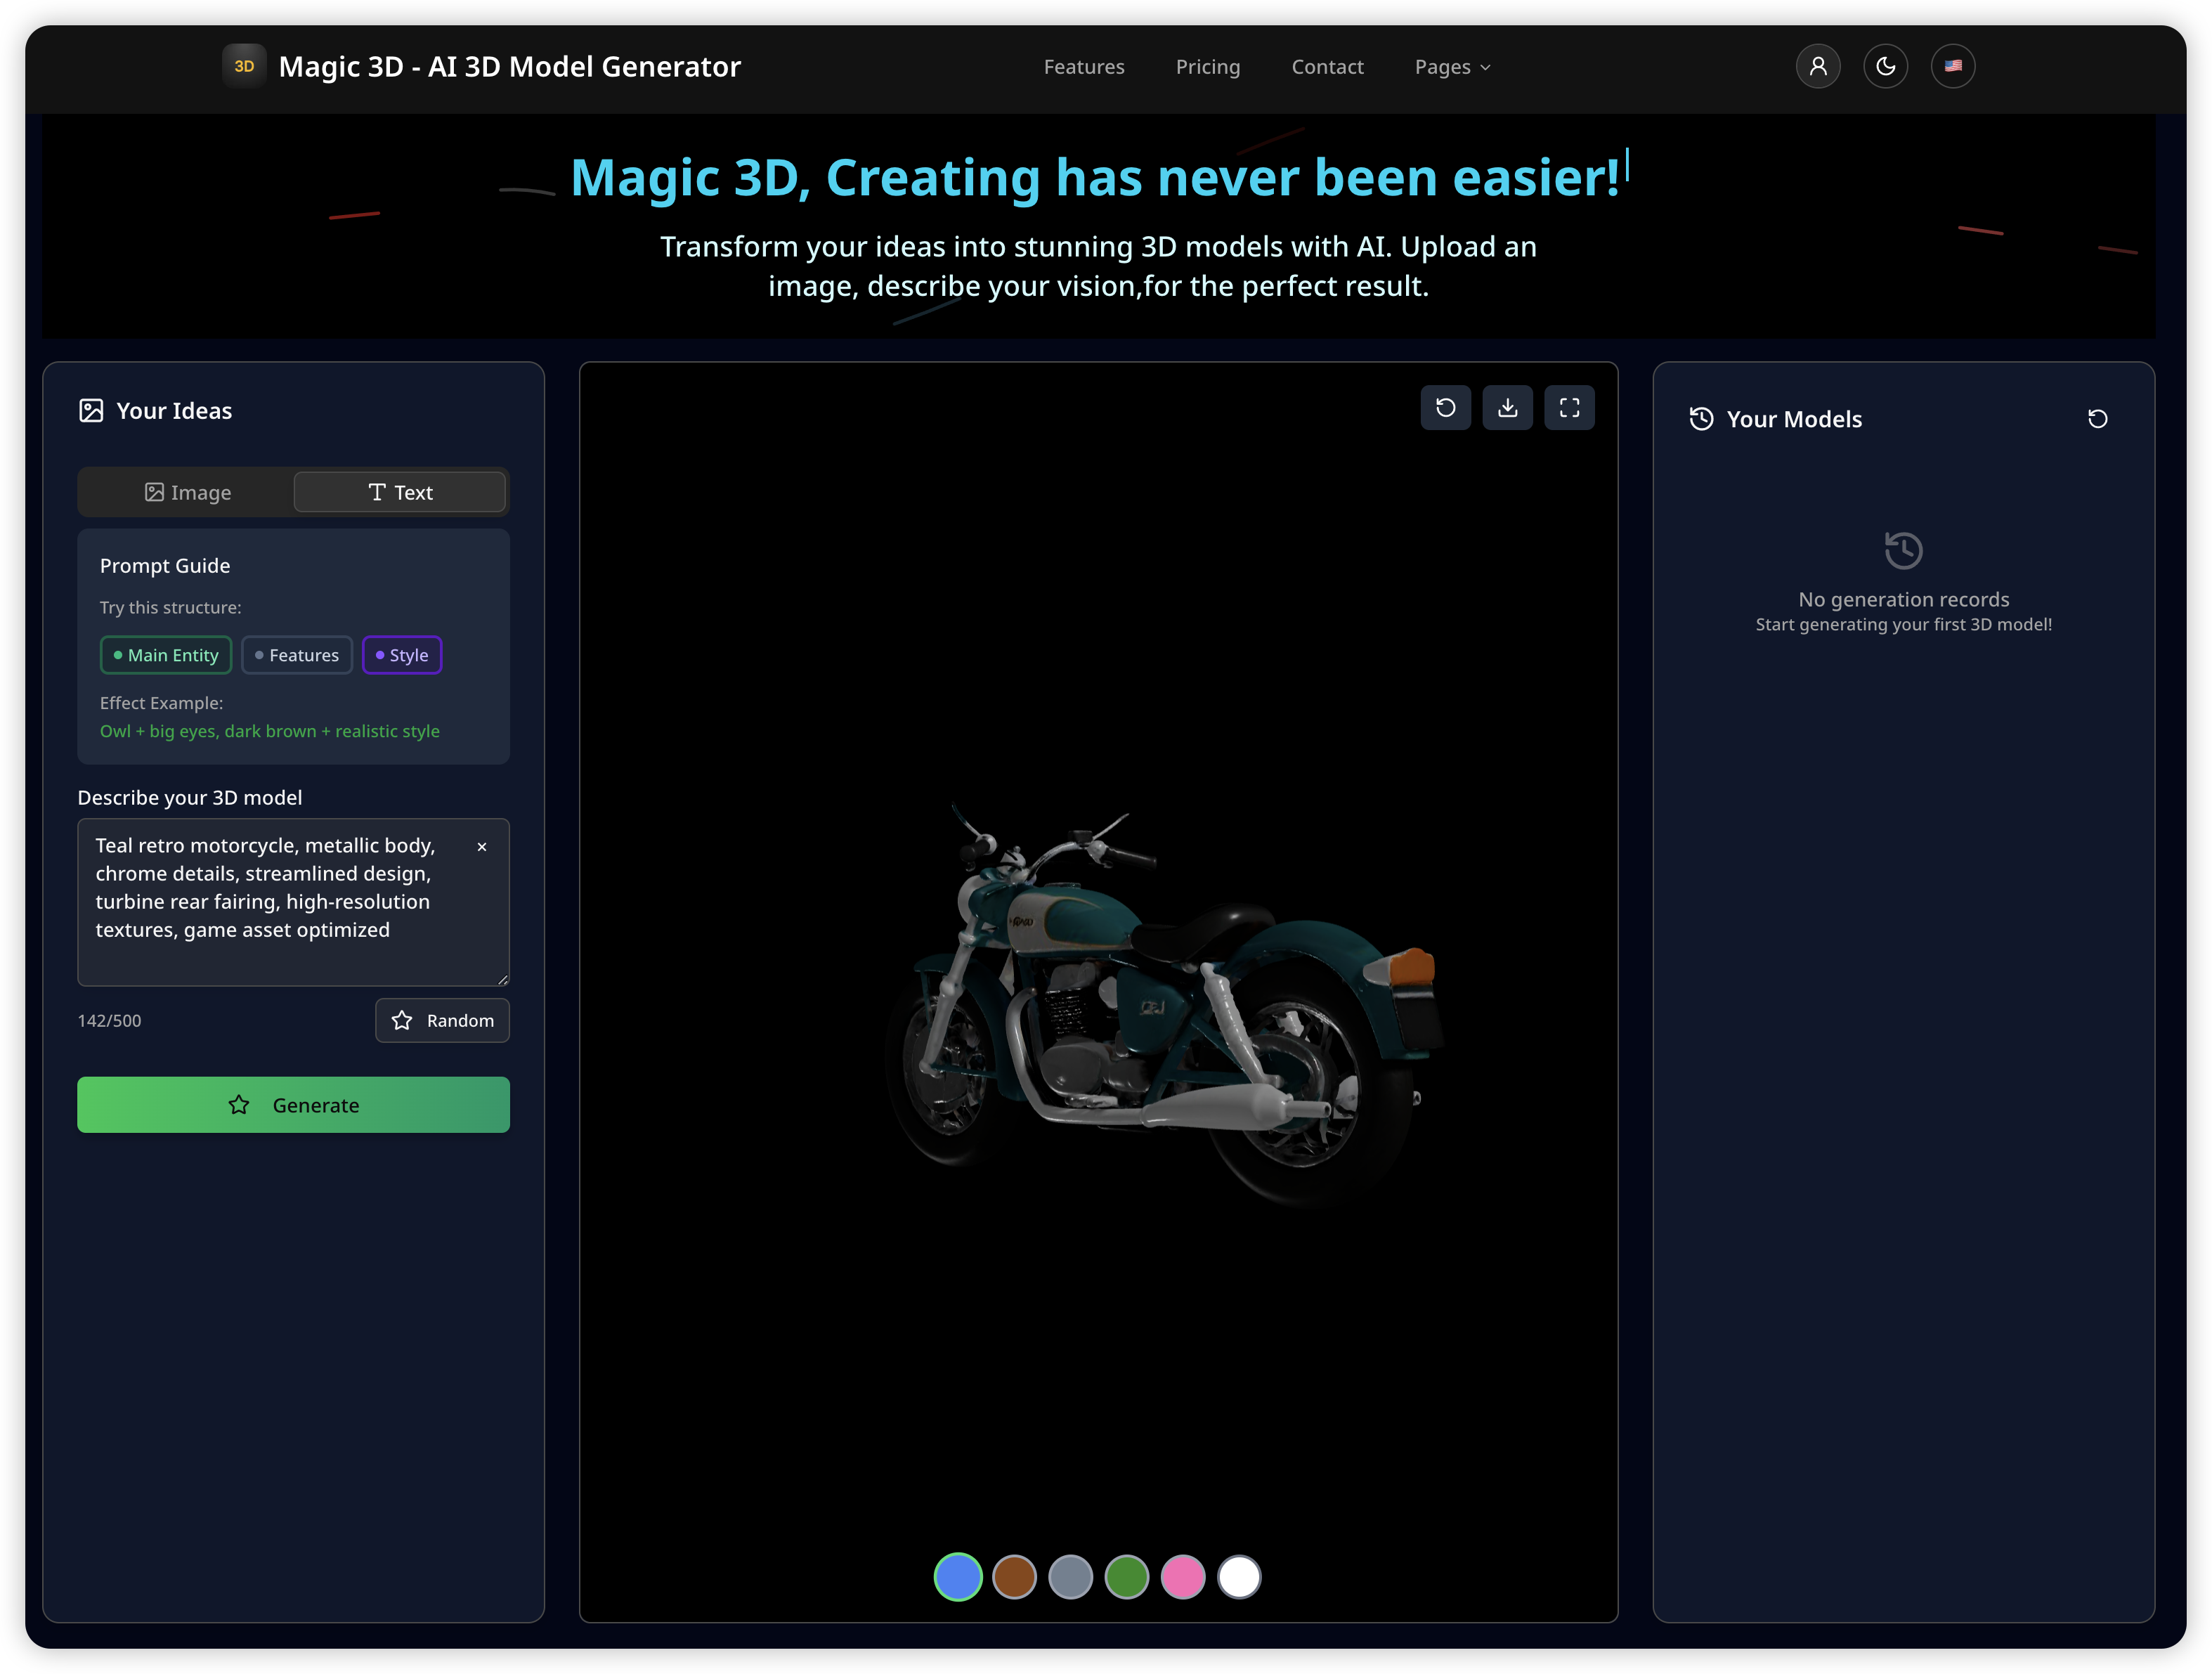The image size is (2212, 1674).
Task: Reset the 3D model view orientation
Action: click(x=1445, y=407)
